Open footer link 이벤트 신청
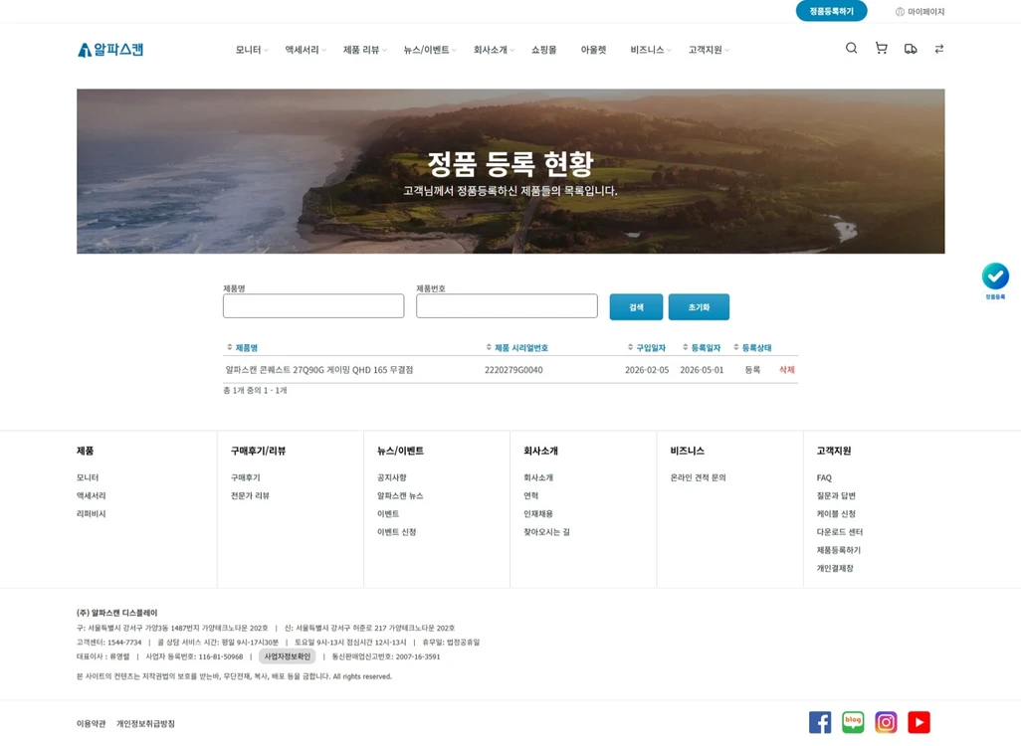 coord(396,532)
